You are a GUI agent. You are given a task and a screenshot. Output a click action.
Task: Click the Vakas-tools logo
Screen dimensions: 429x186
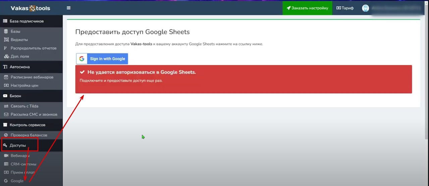[31, 8]
